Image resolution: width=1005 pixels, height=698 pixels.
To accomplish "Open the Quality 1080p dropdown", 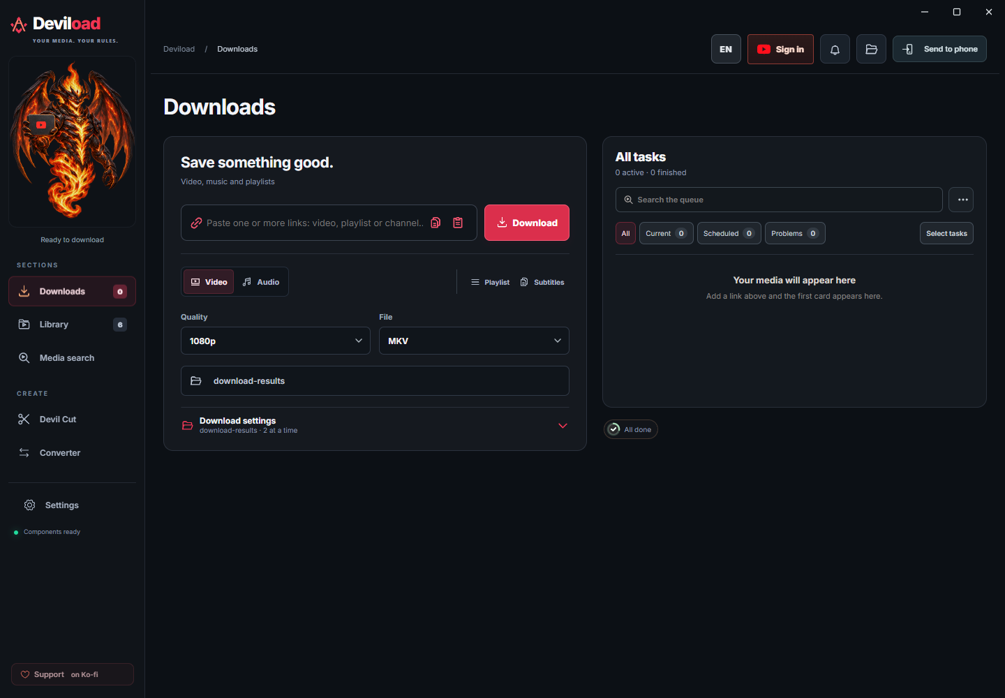I will click(x=276, y=341).
